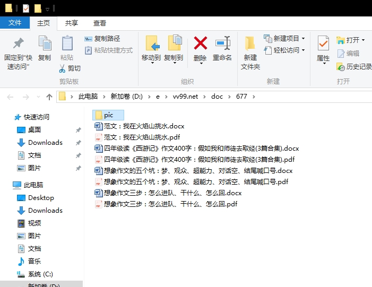372x287 pixels.
Task: Click the Forward navigation arrow
Action: (x=25, y=97)
